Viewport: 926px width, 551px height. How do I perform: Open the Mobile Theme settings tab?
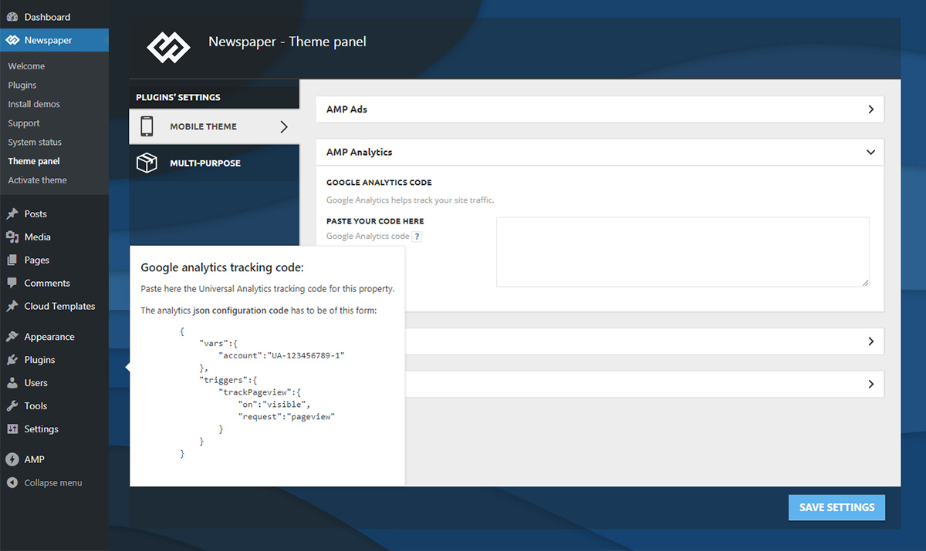(215, 126)
